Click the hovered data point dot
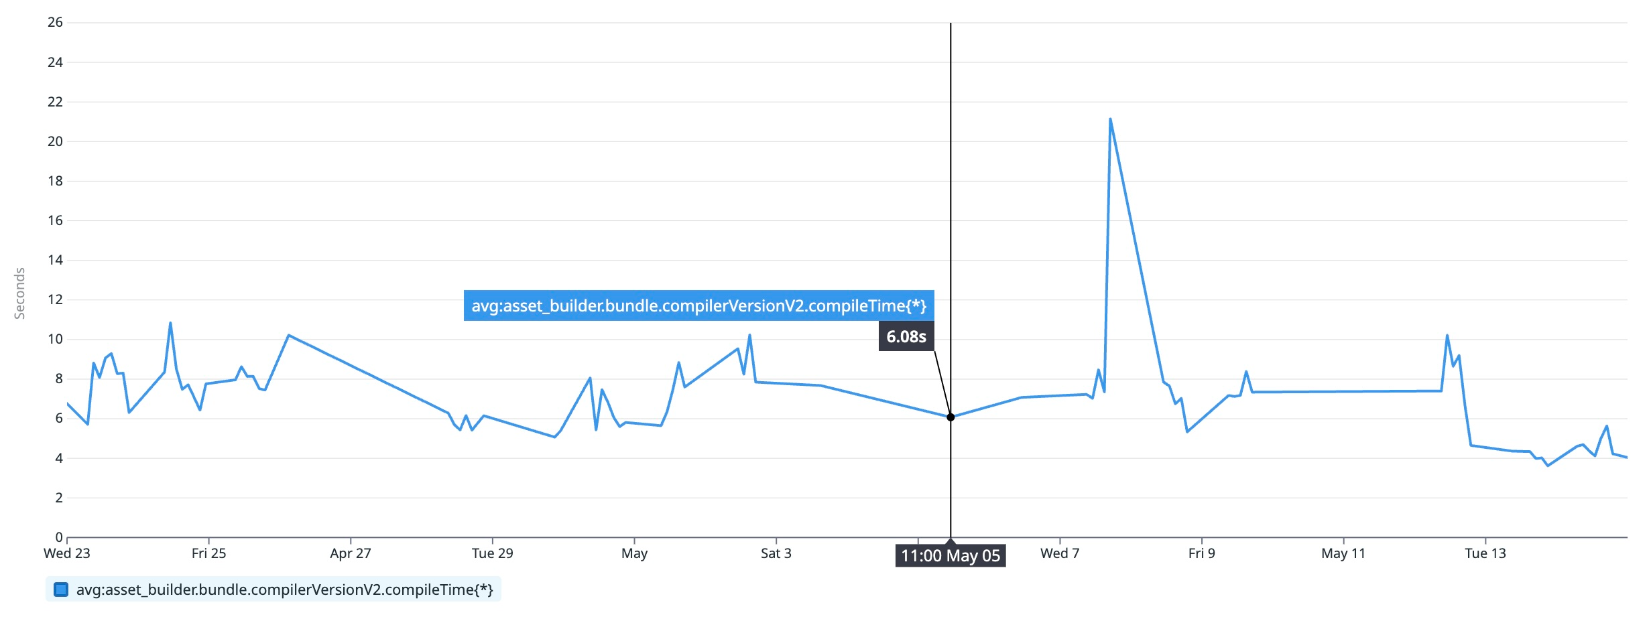Screen dimensions: 1649x623 click(951, 417)
